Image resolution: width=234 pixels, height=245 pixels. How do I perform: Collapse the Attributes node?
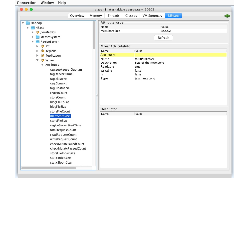tap(42, 65)
